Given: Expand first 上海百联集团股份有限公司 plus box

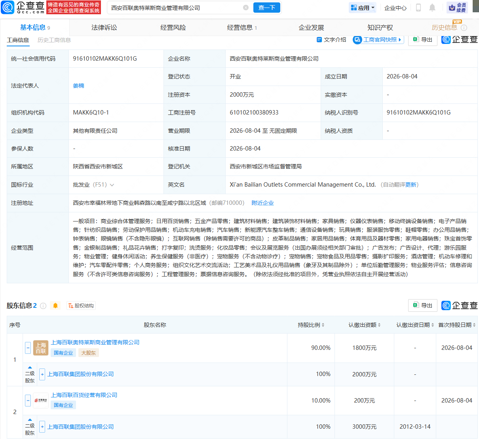Looking at the screenshot, I should (x=42, y=374).
